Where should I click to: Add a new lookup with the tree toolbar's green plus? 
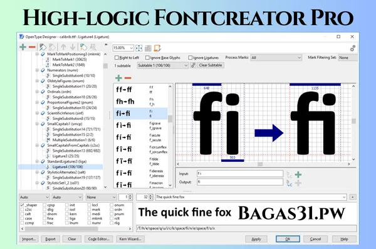pyautogui.click(x=23, y=47)
